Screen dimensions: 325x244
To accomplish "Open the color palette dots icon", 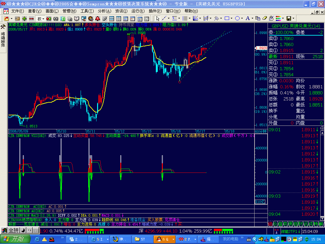I will click(278, 18).
